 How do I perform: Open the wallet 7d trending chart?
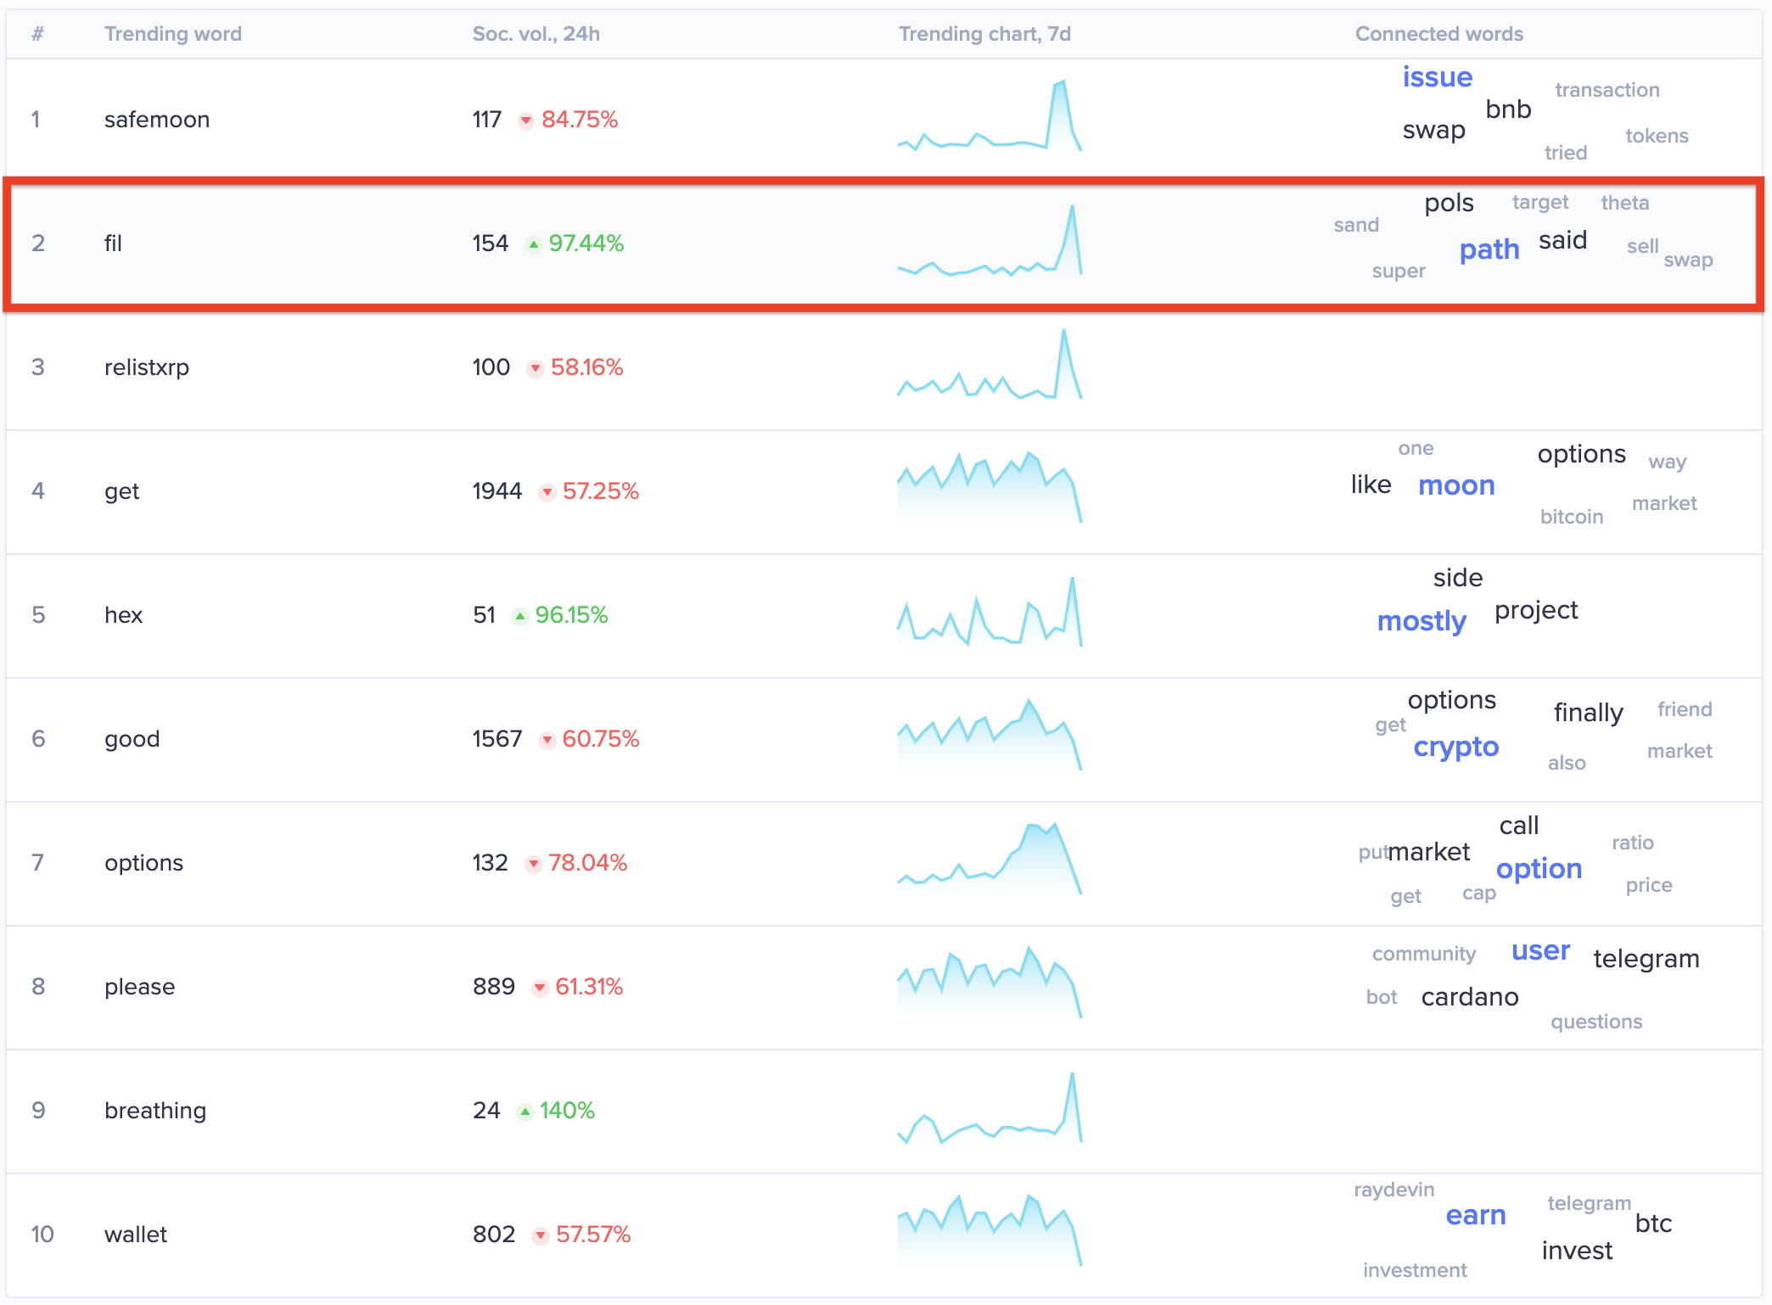(990, 1230)
